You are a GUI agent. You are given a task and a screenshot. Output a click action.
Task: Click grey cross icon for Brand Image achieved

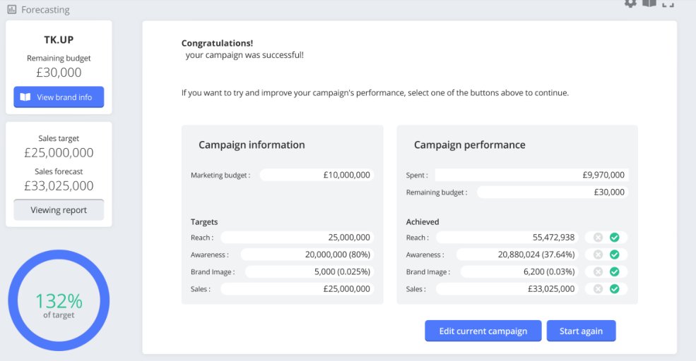pos(598,271)
